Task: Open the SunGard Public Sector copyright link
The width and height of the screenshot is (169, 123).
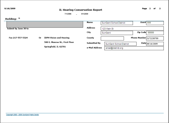Action: click(22, 115)
